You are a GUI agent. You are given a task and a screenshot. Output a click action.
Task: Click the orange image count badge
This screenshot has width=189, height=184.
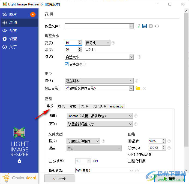pos(33,14)
